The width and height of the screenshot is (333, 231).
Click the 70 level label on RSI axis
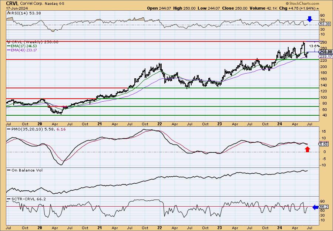click(x=322, y=20)
